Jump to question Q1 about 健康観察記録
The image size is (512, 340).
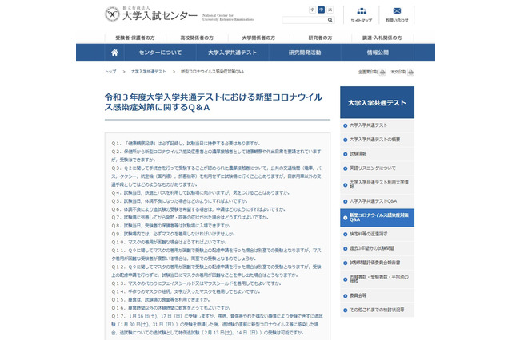point(186,144)
